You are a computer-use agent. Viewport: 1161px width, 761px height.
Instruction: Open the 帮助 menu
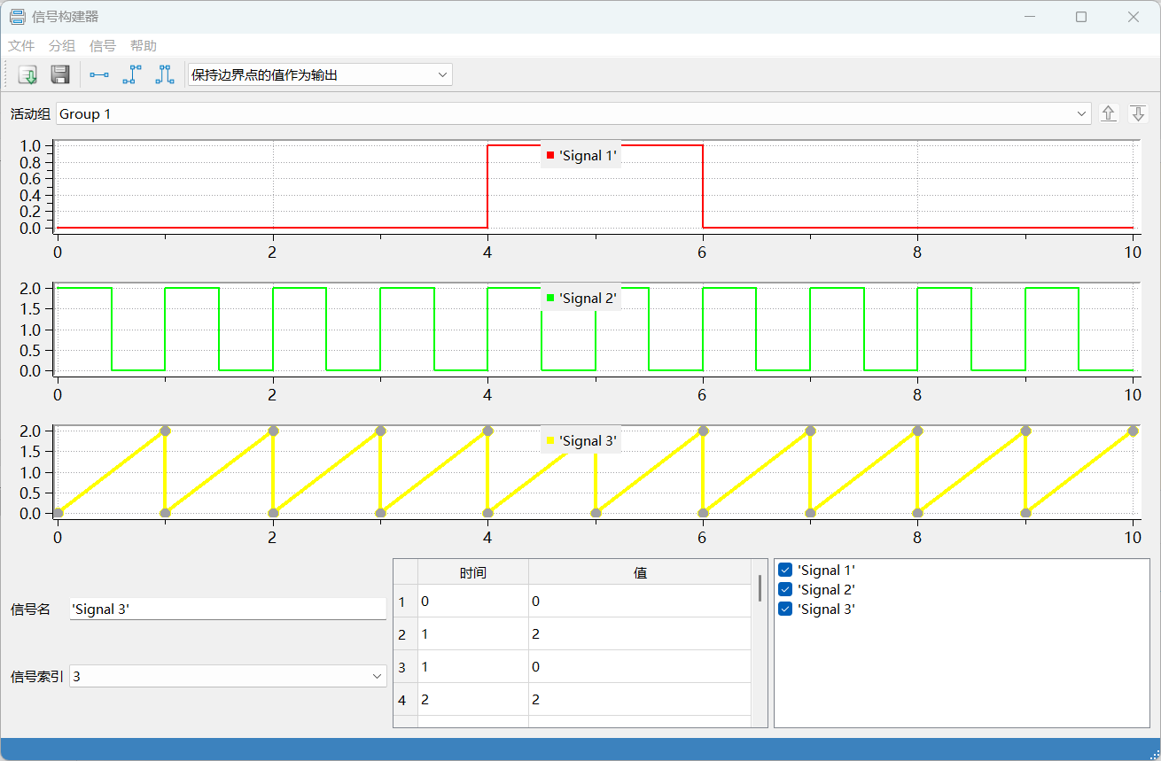(x=144, y=45)
